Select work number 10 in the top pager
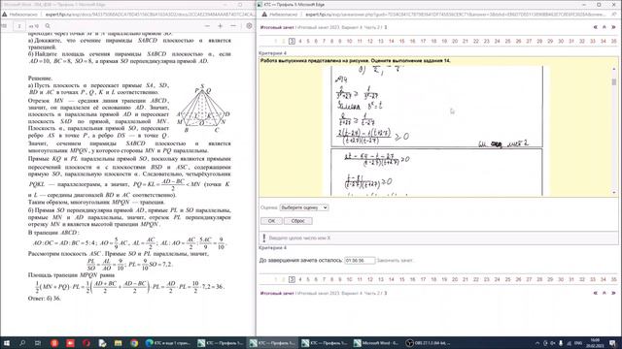622x349 pixels. point(350,41)
